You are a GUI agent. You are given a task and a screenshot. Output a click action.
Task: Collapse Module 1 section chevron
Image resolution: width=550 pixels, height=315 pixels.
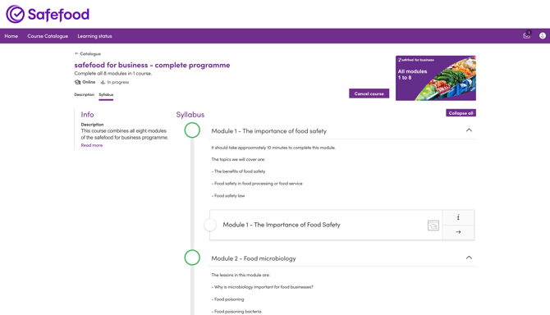coord(469,130)
